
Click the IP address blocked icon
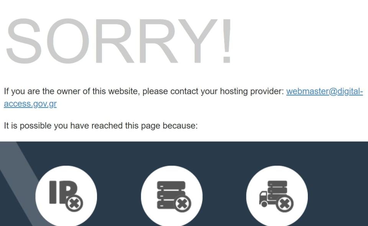(x=66, y=196)
